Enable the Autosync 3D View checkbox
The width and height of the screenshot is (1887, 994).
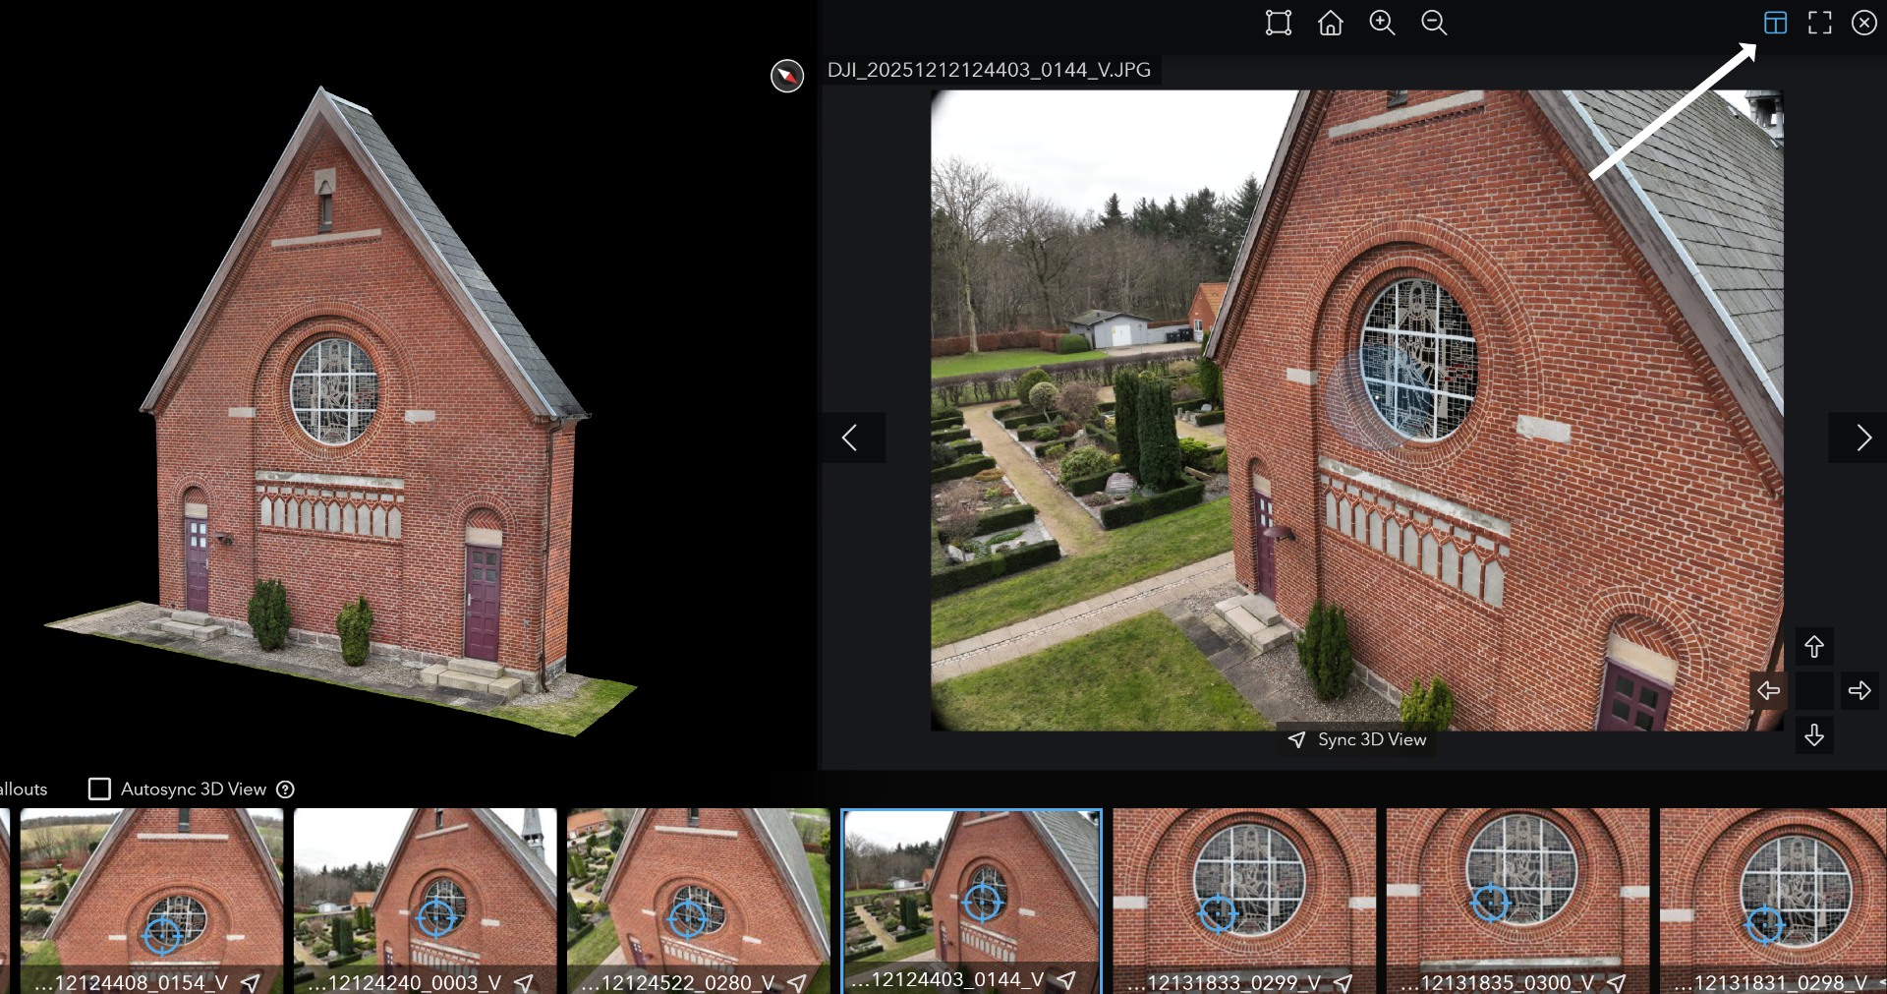pyautogui.click(x=99, y=789)
